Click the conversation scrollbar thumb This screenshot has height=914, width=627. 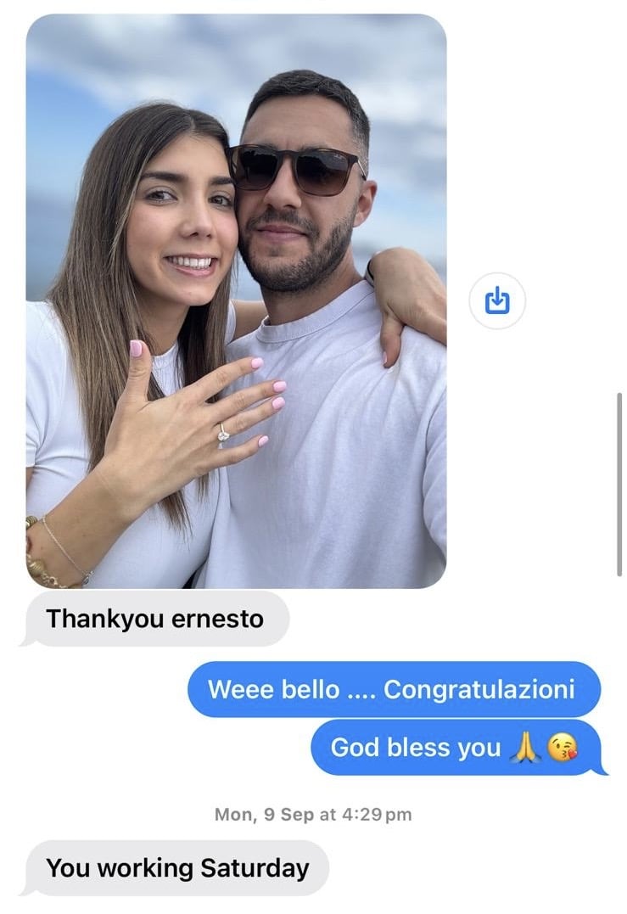point(619,485)
